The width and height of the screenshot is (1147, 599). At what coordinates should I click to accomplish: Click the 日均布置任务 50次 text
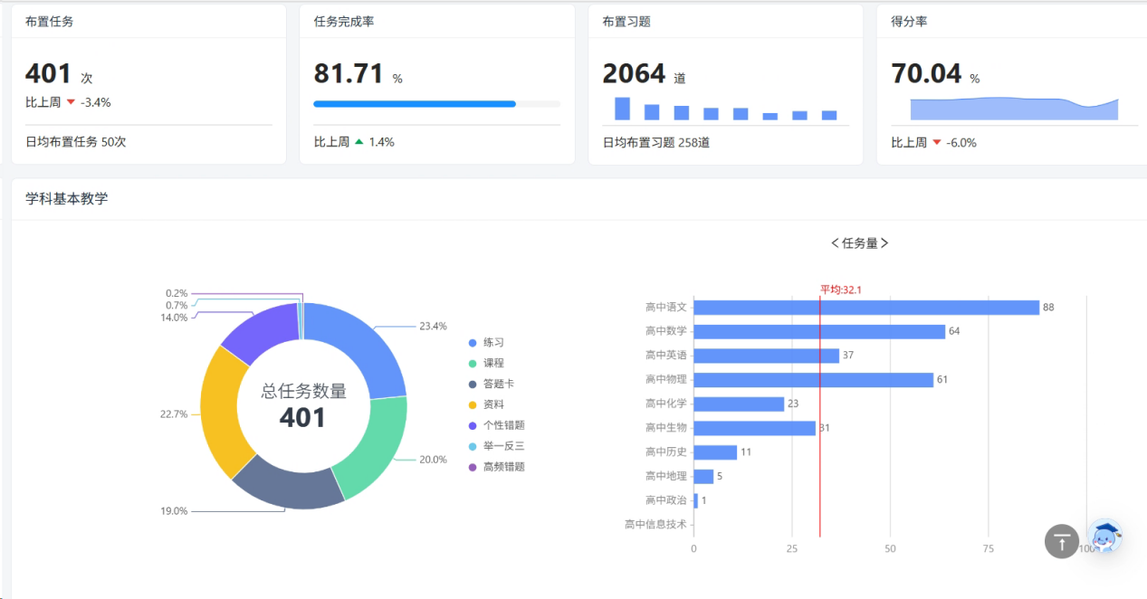click(x=76, y=142)
